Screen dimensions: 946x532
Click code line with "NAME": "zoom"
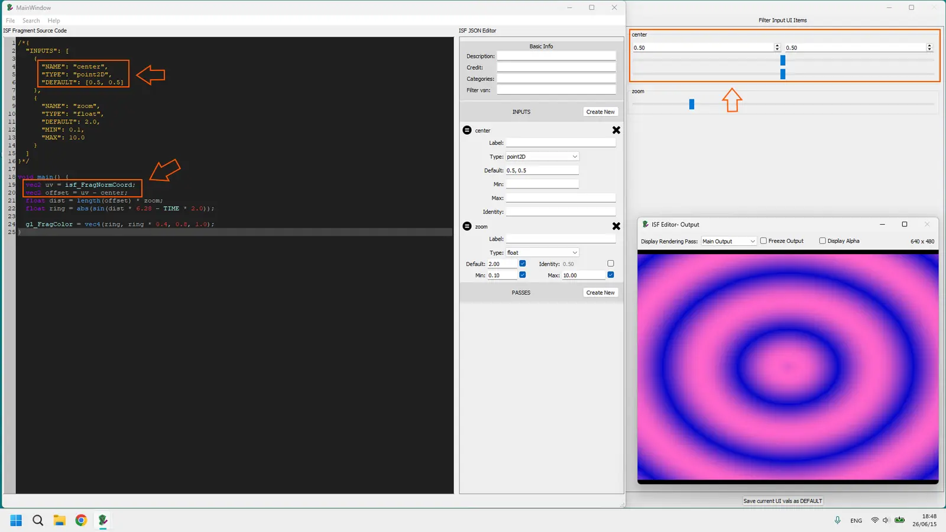(70, 106)
